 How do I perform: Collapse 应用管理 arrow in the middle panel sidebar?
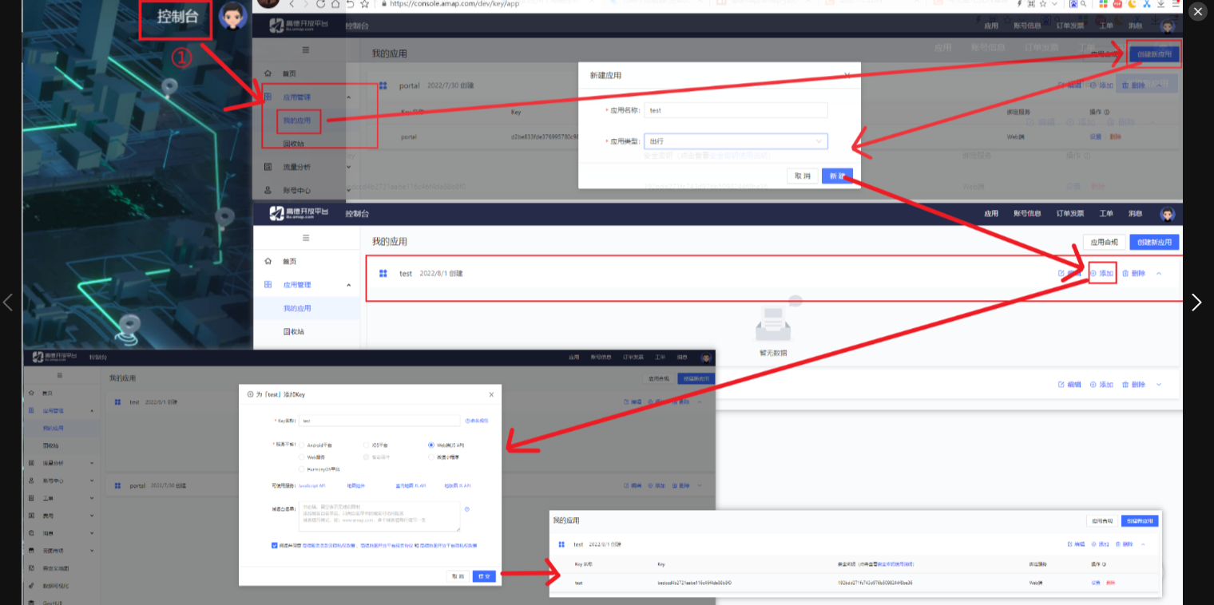coord(349,285)
